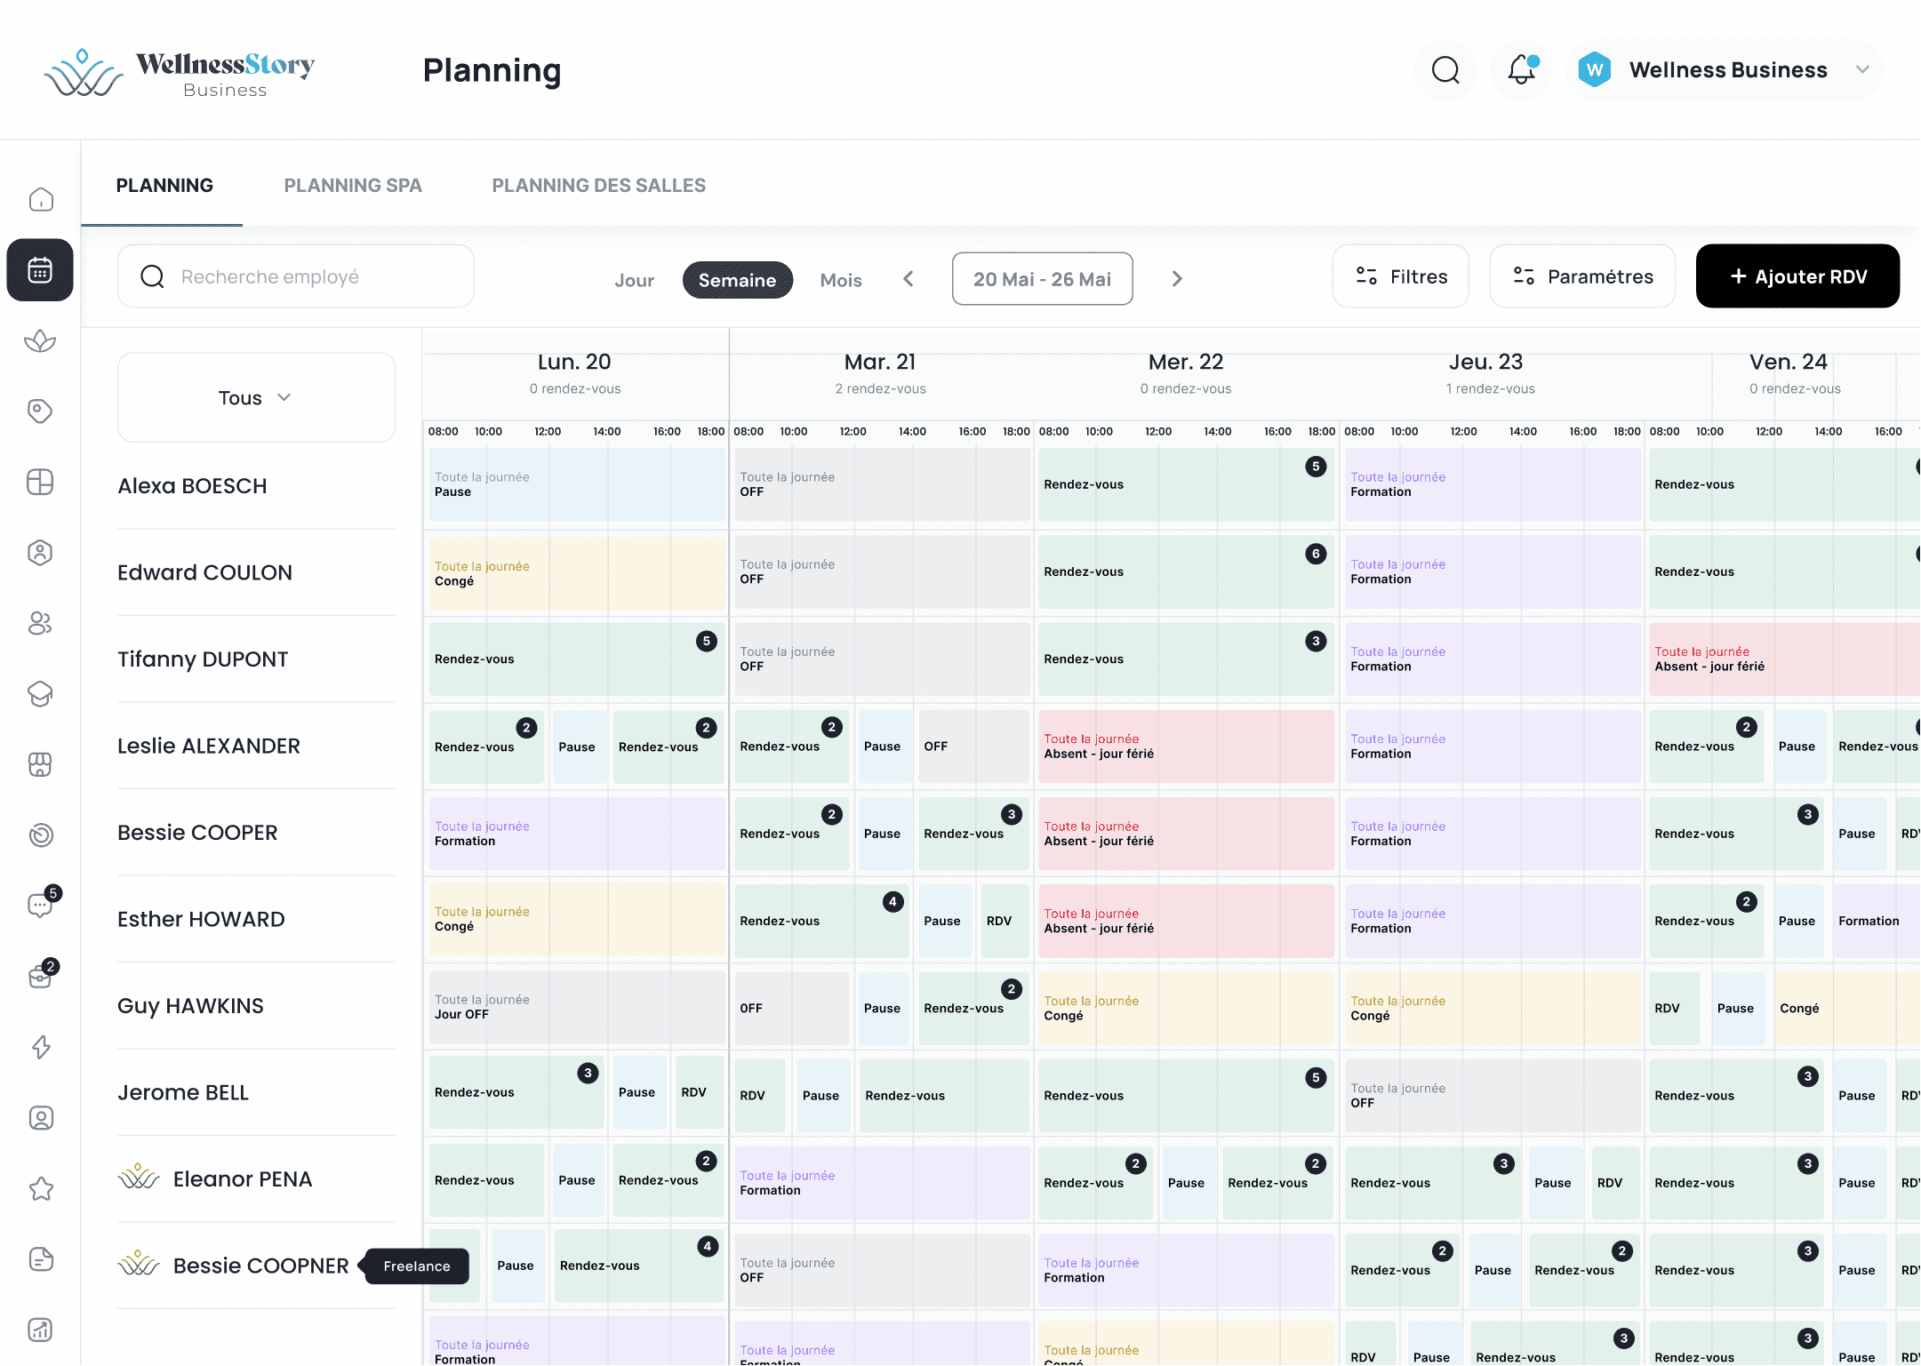The image size is (1921, 1366).
Task: Open the radar target sidebar icon
Action: click(41, 835)
